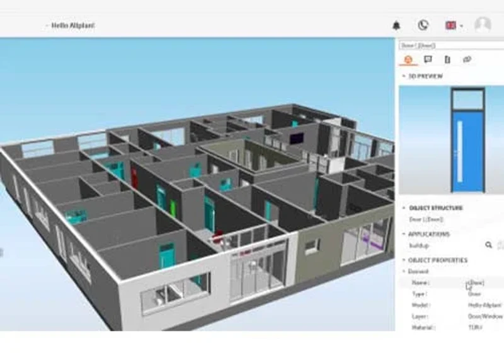Collapse the APPLICATIONS section
Image resolution: width=504 pixels, height=353 pixels.
coord(404,234)
